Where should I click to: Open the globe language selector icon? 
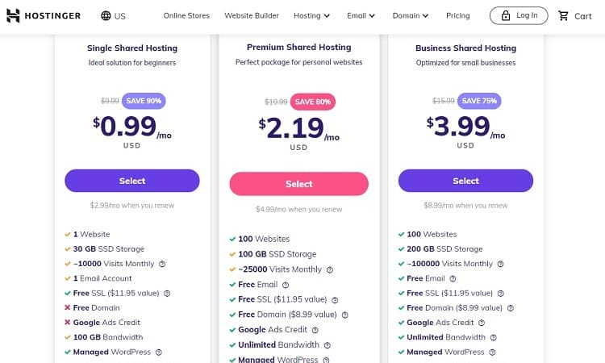tap(106, 16)
